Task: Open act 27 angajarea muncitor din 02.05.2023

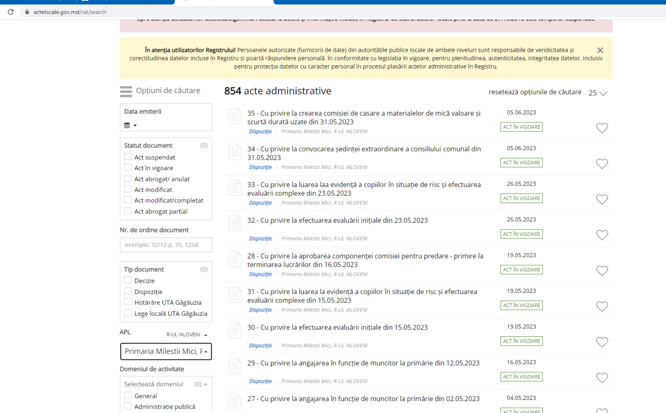Action: pyautogui.click(x=363, y=399)
